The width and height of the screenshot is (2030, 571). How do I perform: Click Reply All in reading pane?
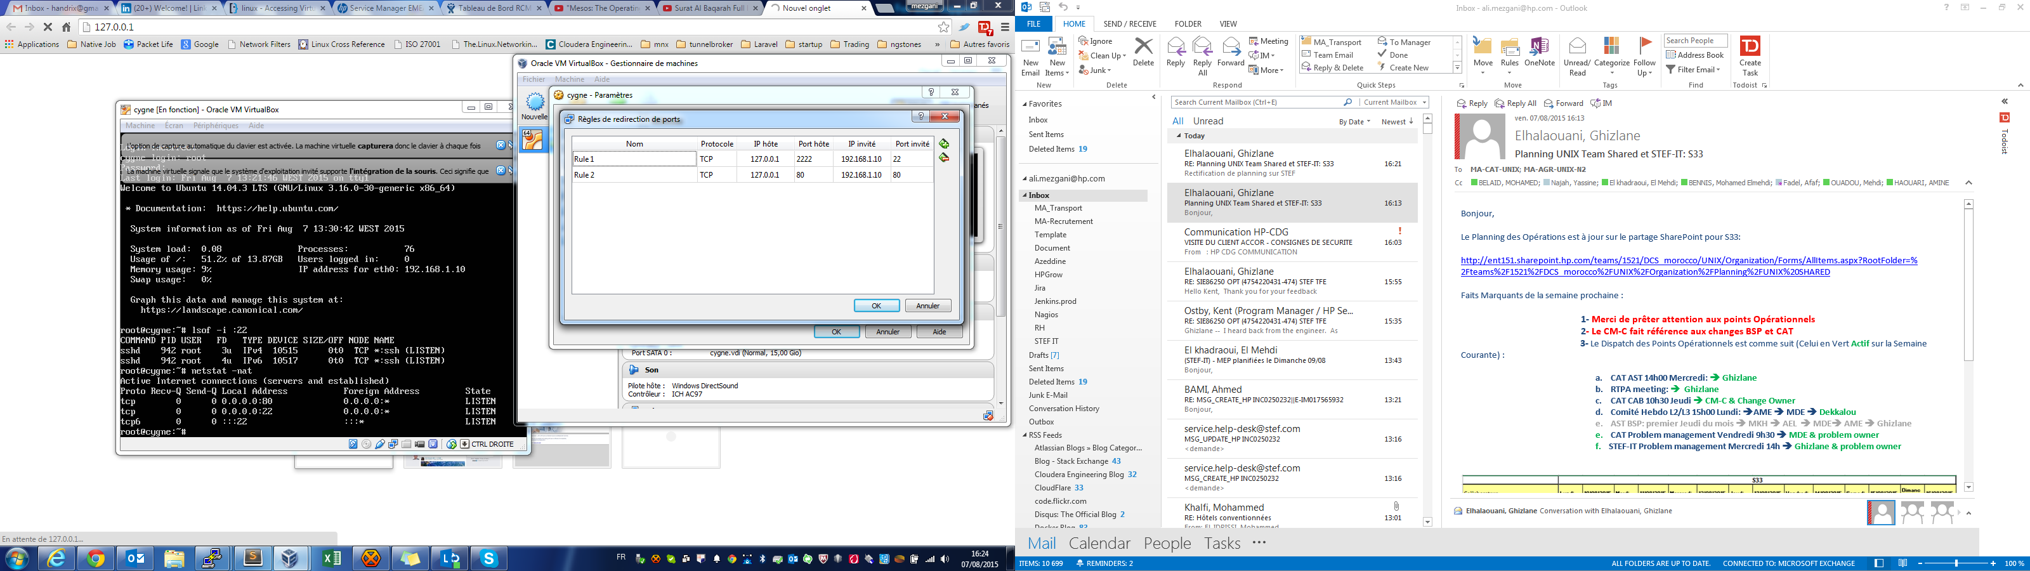coord(1516,103)
